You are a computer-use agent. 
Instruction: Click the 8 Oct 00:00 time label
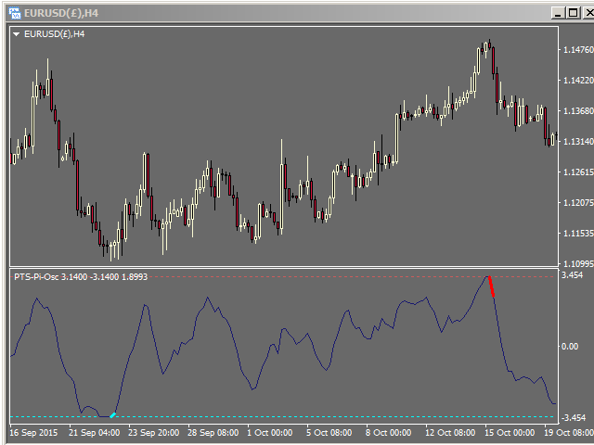click(388, 433)
